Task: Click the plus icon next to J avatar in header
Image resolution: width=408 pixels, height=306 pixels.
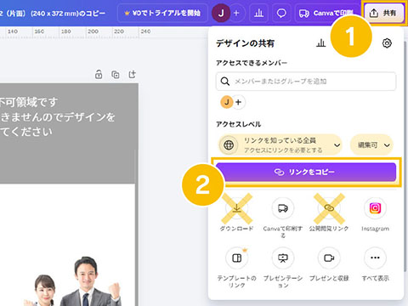Action: click(236, 13)
